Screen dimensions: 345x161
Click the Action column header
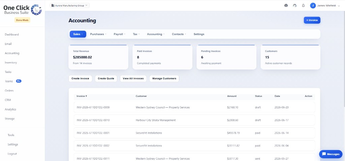click(x=309, y=96)
